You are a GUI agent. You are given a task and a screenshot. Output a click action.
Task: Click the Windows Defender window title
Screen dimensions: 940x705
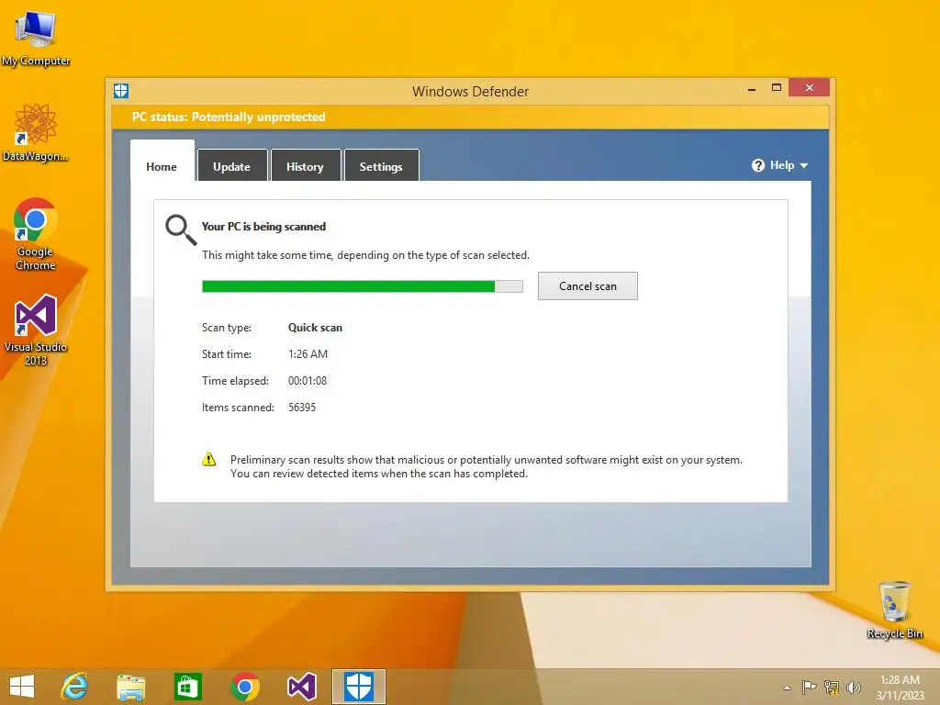(471, 91)
